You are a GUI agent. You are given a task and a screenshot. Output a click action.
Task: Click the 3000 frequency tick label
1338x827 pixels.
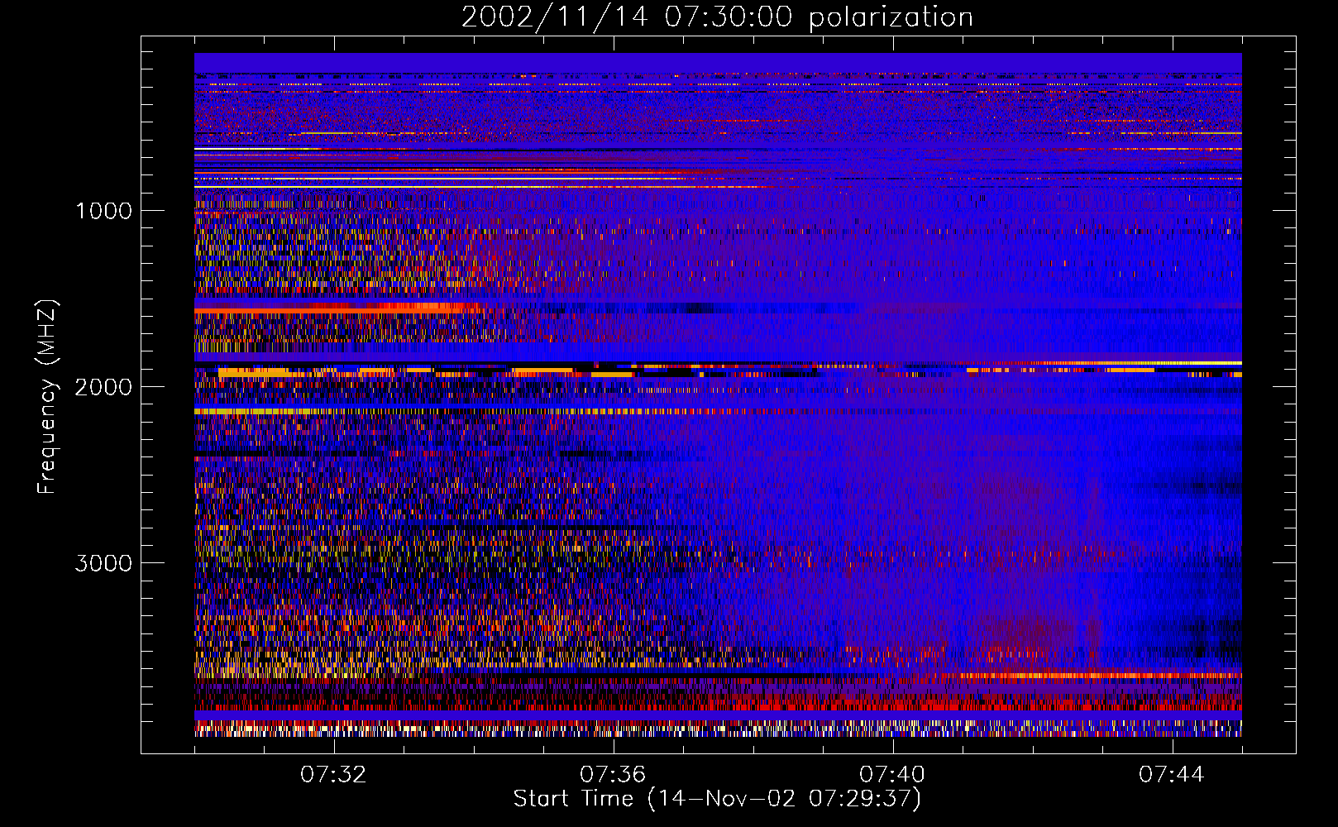coord(104,563)
